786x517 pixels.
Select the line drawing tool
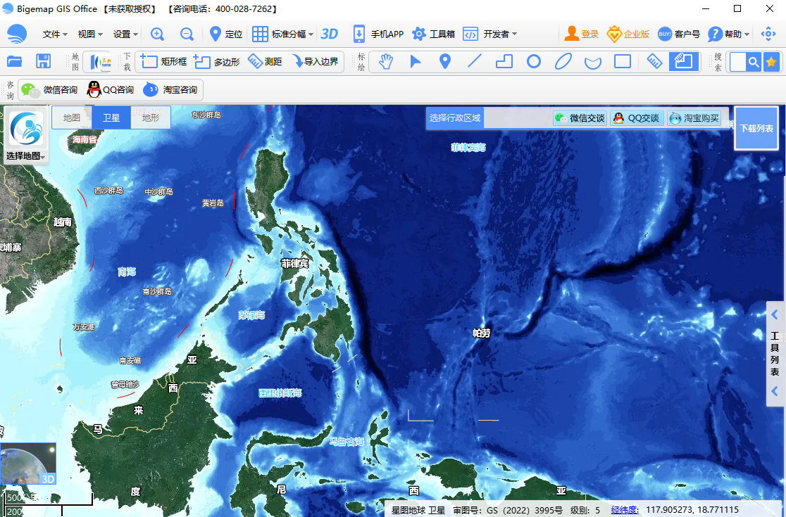(x=474, y=61)
